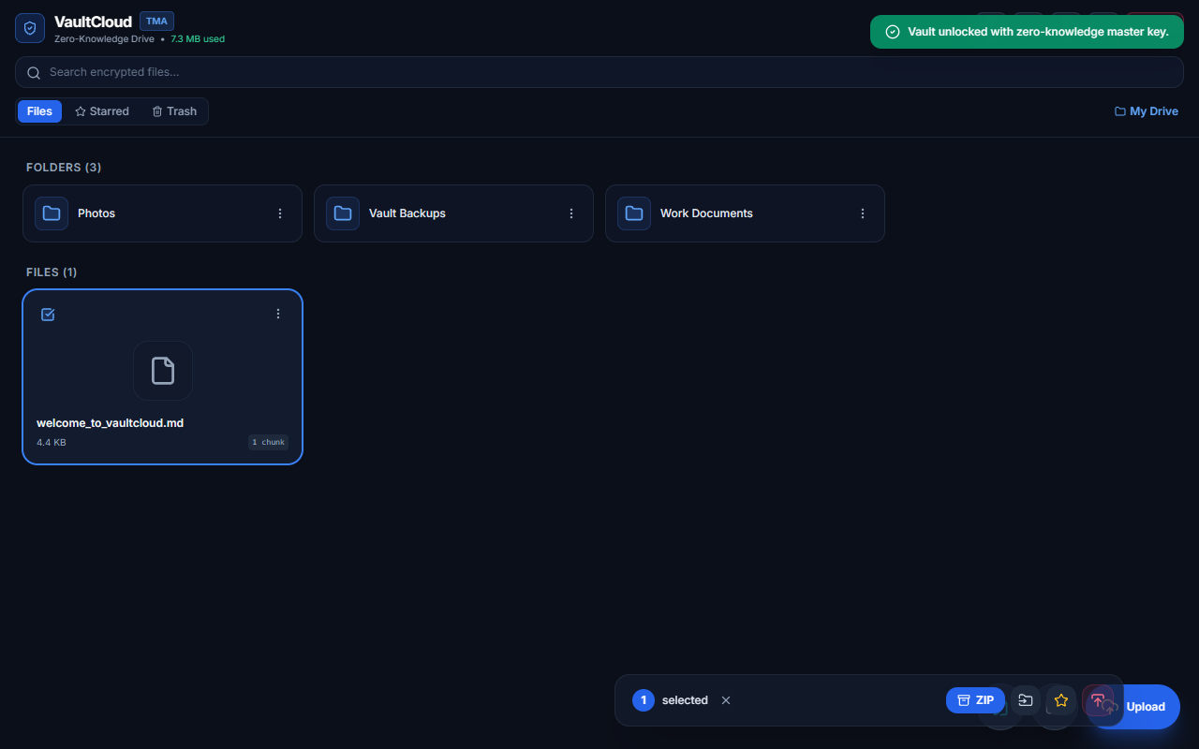
Task: Click the document icon of welcome_to_vaultcloud.md
Action: tap(163, 371)
